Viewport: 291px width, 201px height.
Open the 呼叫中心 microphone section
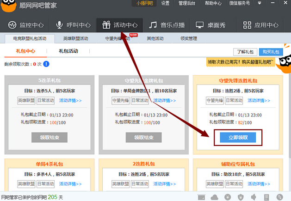[73, 25]
